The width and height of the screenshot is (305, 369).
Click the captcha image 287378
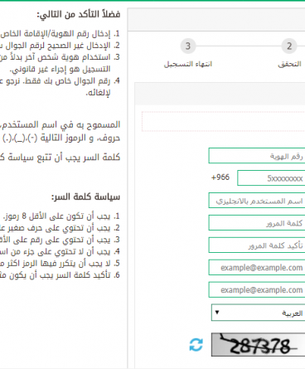click(259, 345)
